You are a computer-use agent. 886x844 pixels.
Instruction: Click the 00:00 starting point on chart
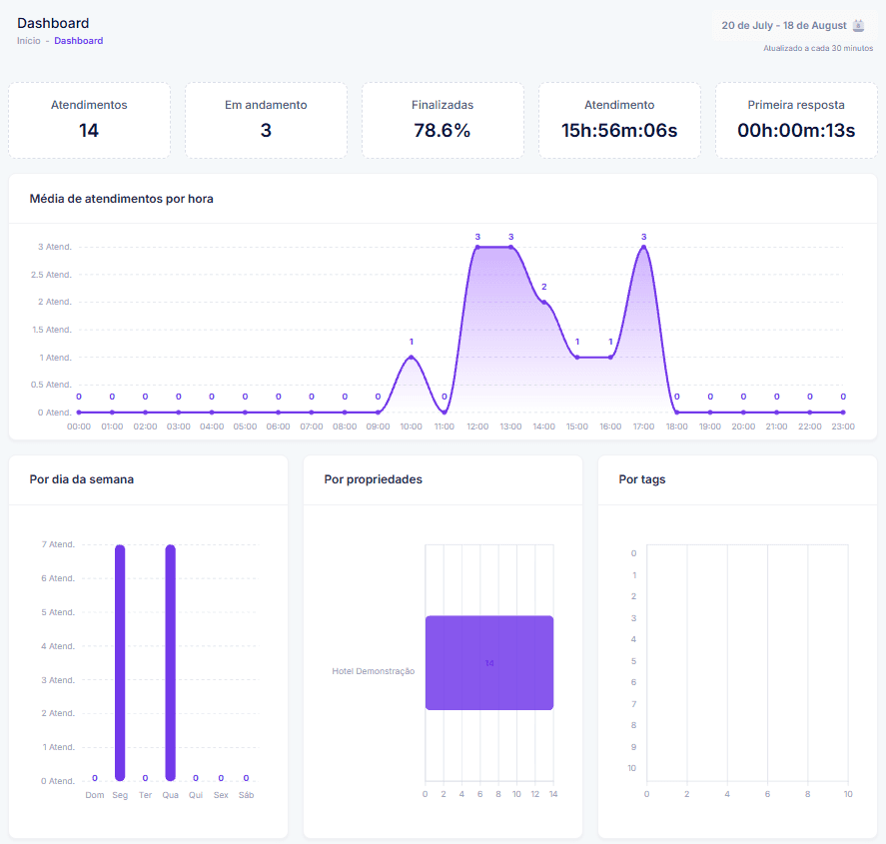pos(79,413)
